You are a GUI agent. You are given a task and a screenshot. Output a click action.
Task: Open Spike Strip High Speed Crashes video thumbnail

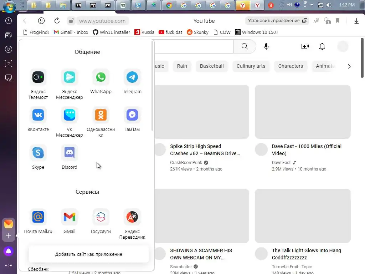coord(202,112)
